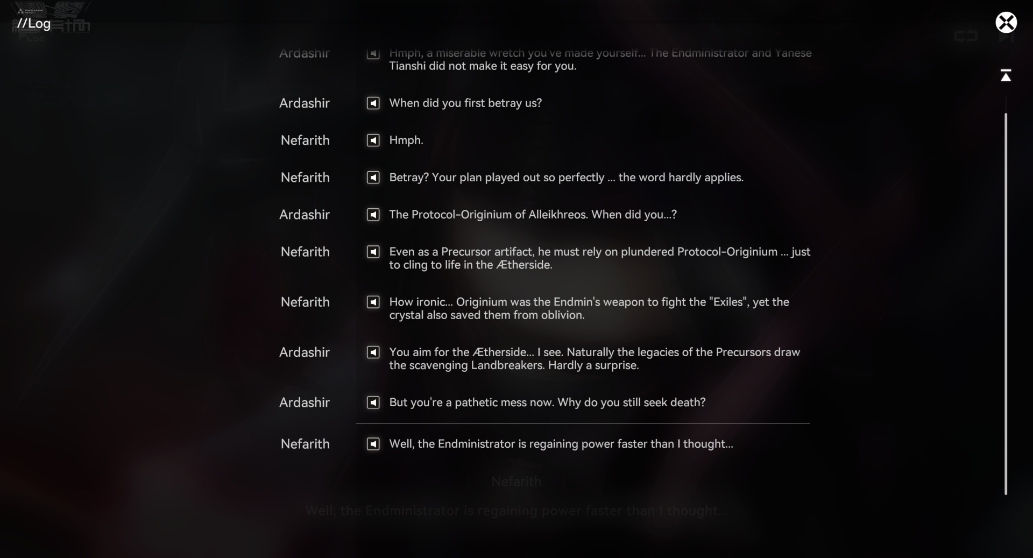Click the vertical log scrollbar

click(1006, 304)
